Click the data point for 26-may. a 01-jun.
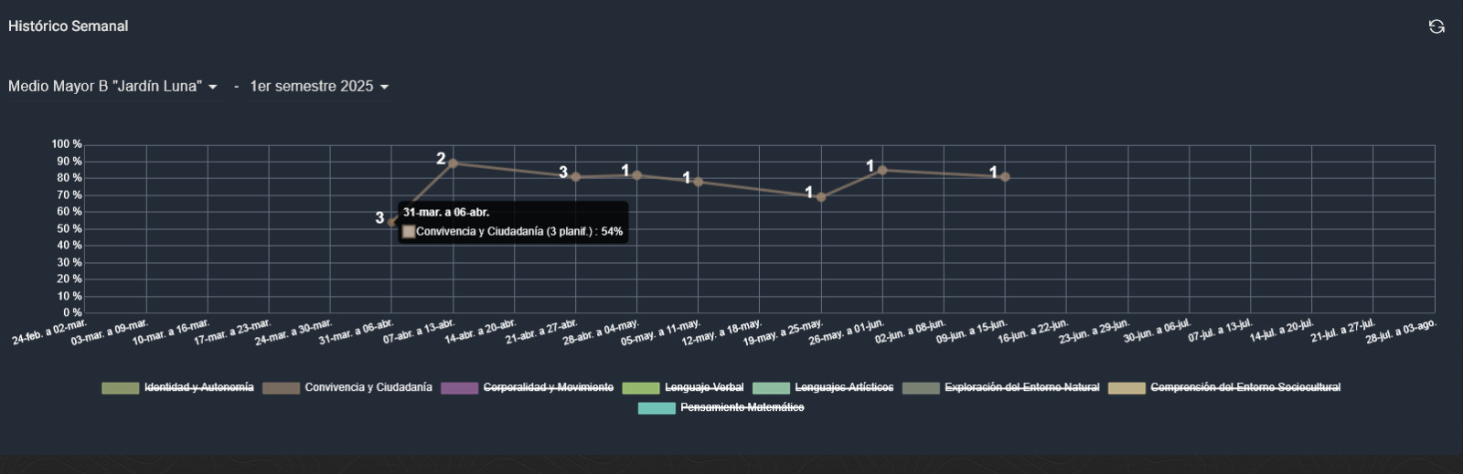1463x474 pixels. point(882,170)
